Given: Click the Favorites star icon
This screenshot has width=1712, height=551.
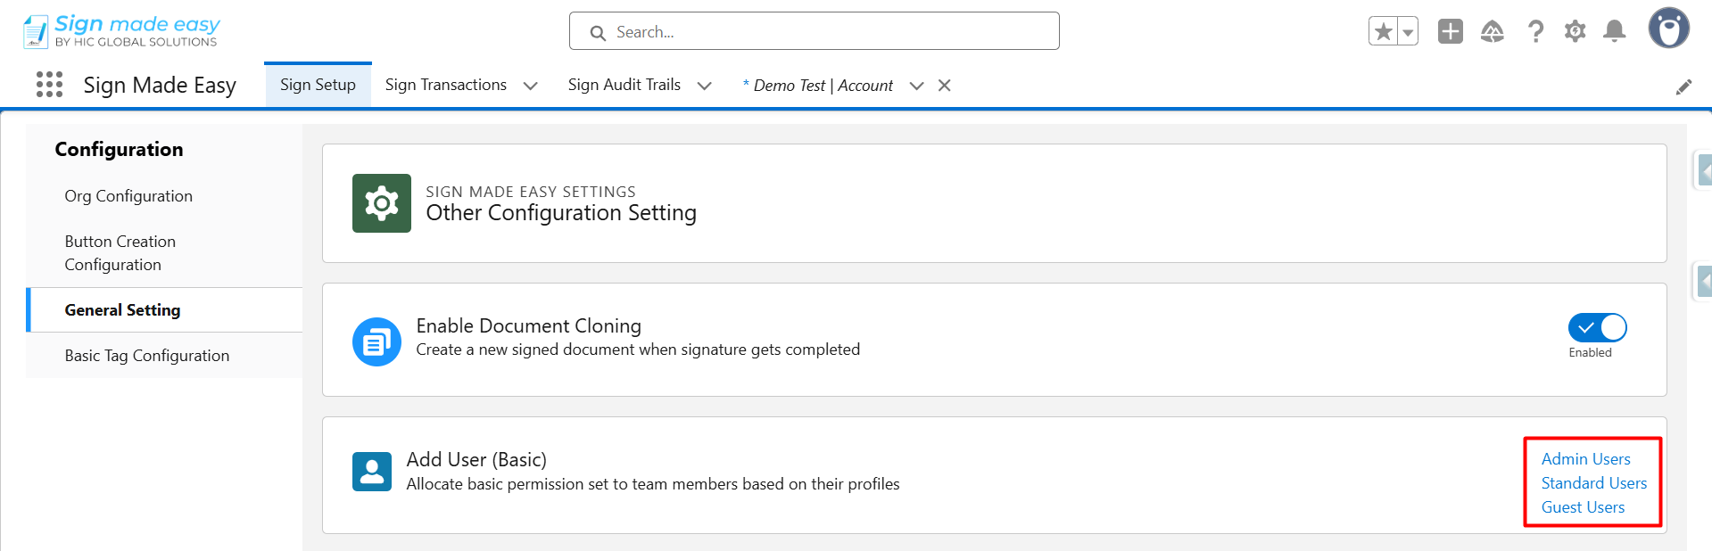Looking at the screenshot, I should pos(1383,32).
